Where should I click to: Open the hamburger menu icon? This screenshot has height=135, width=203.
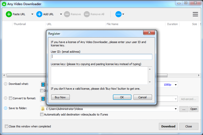(x=195, y=14)
